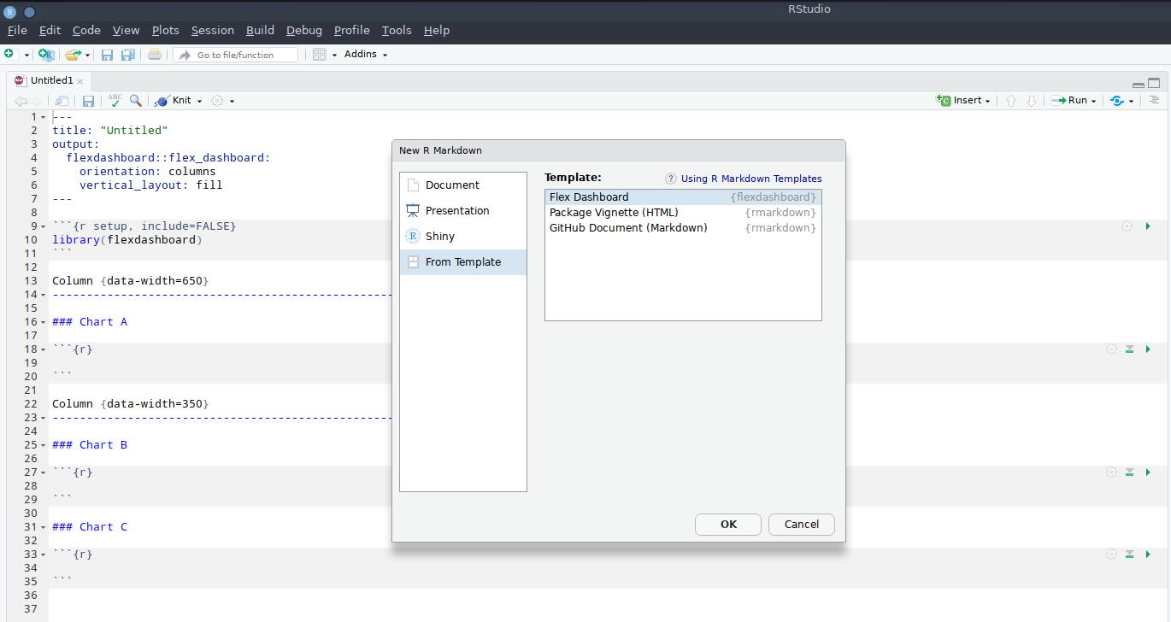Expand the recent files dropdown arrow

87,55
